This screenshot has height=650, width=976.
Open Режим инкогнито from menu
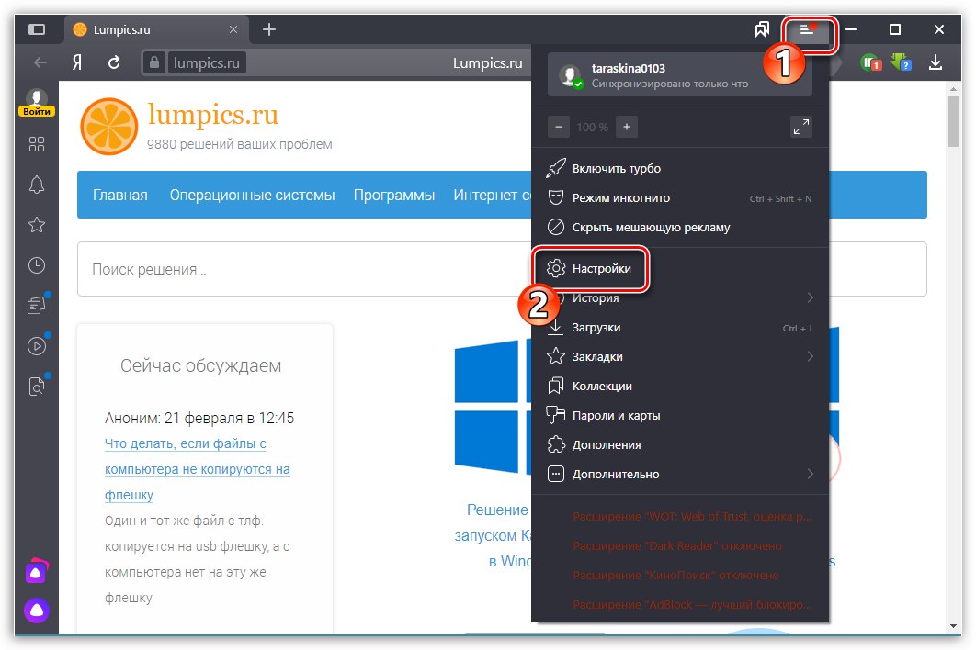[680, 197]
